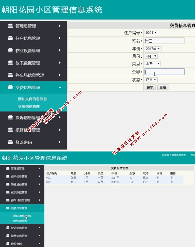
Task: Click stack icon beside 管理员管理 in lower sidebar
Action: tap(8, 168)
